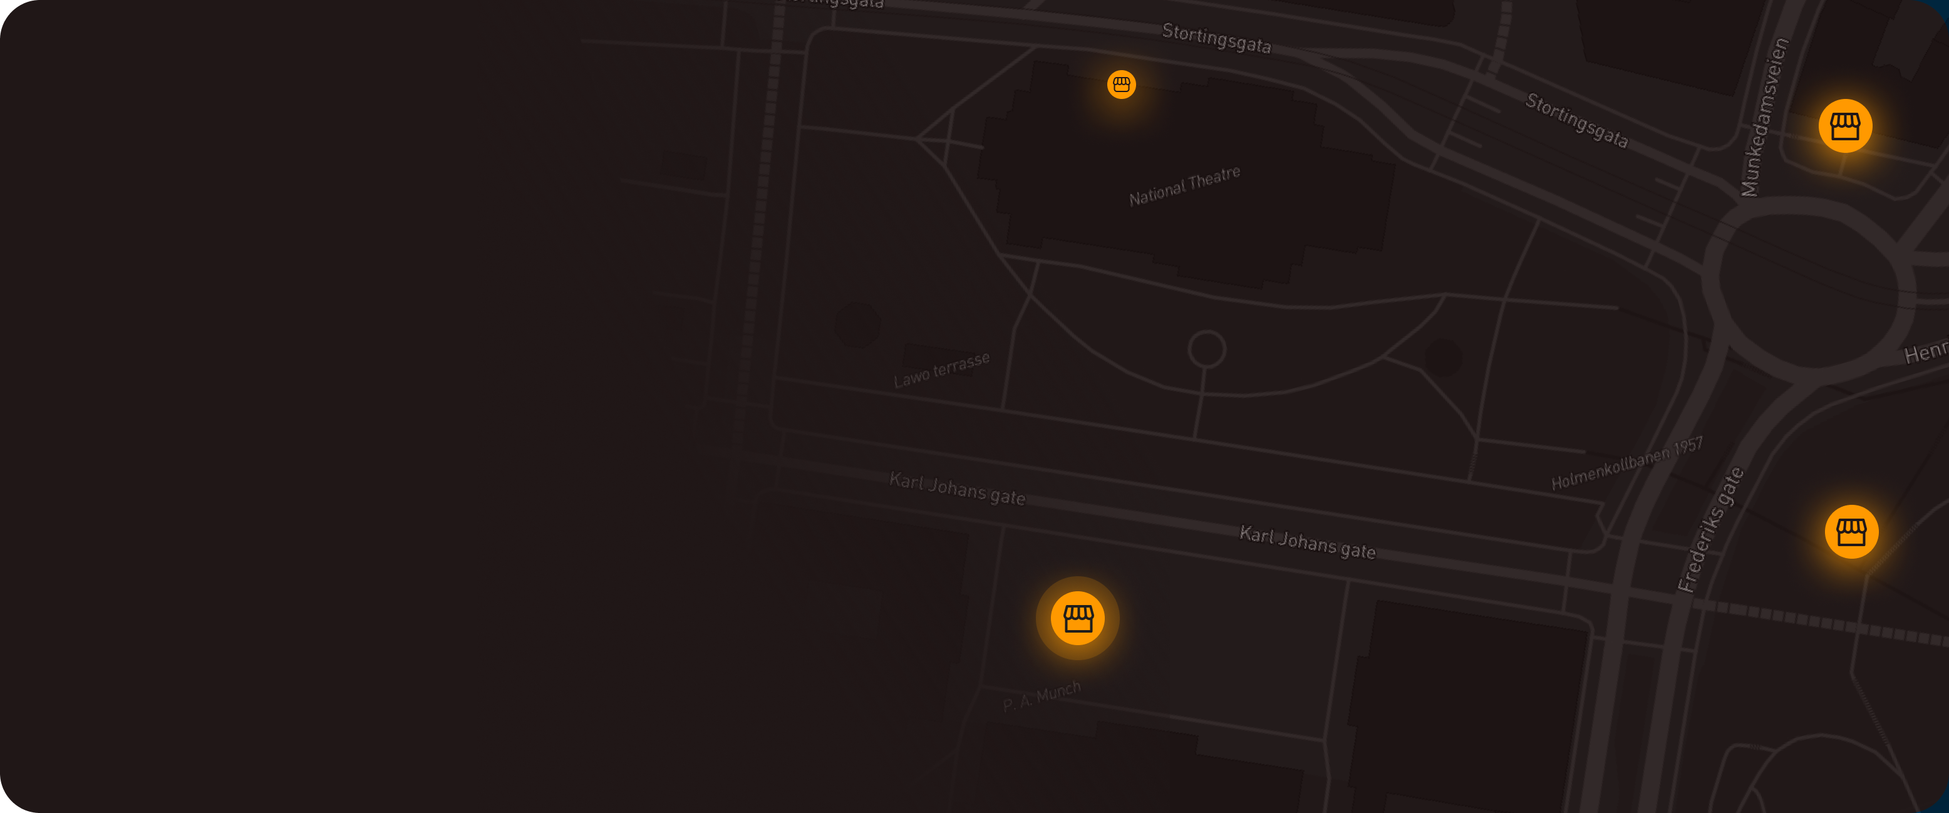1949x813 pixels.
Task: Click the diagonal Stortingsgata label on the right
Action: tap(1576, 120)
